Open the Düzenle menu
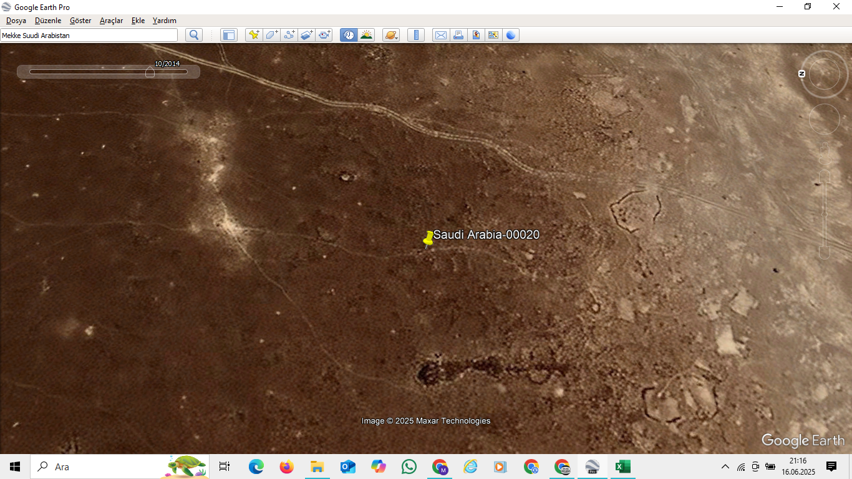Viewport: 852px width, 479px height. pyautogui.click(x=48, y=21)
